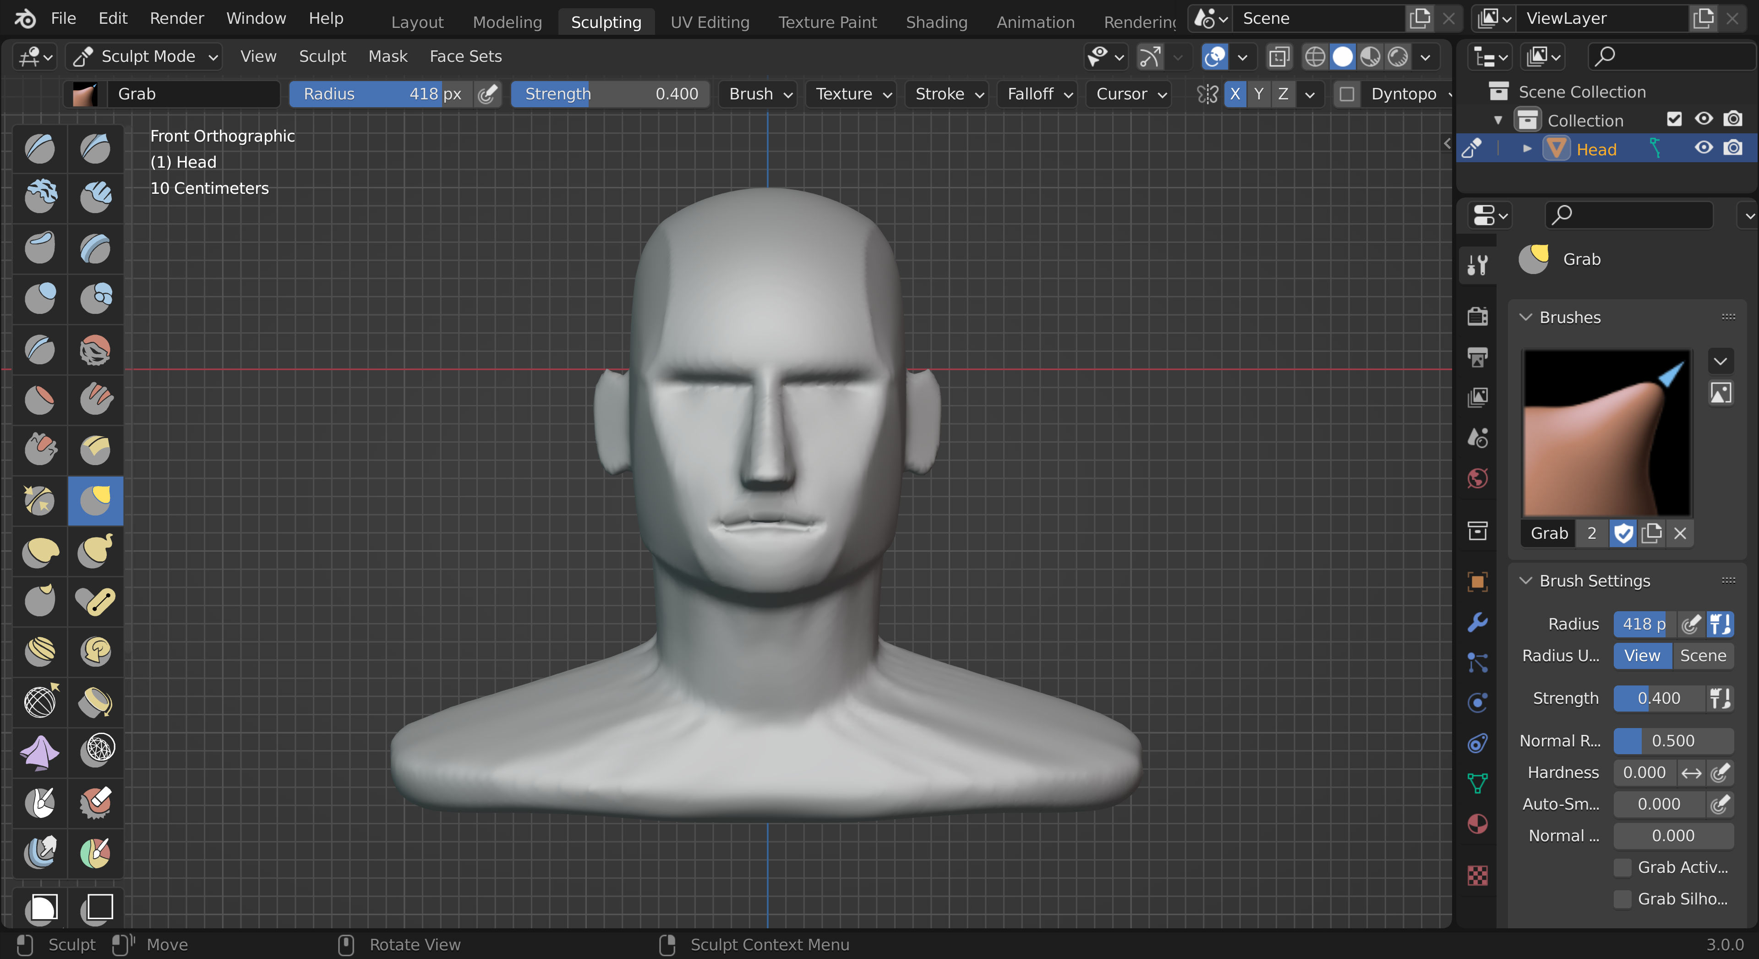The image size is (1759, 959).
Task: Open the Face Sets menu
Action: click(x=465, y=57)
